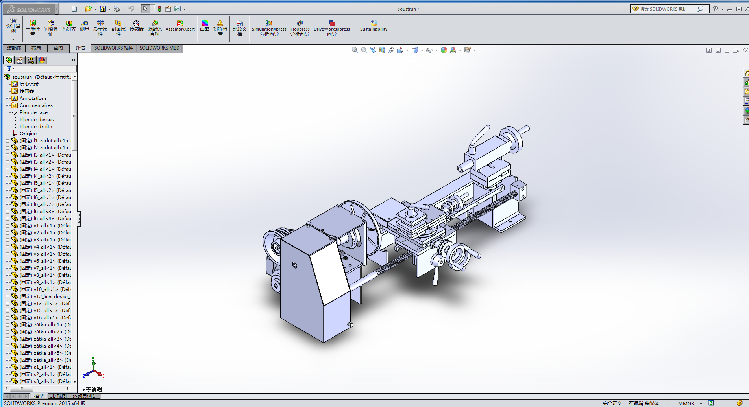Screen dimensions: 749x407
Task: Expand the Annotations folder in tree
Action: (7, 98)
